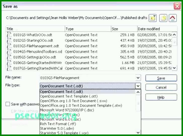Sort files by the Title column header

pos(35,29)
